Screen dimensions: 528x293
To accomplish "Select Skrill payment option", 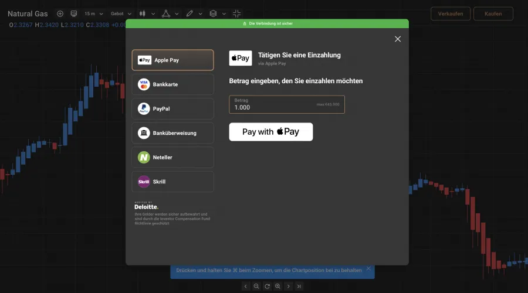I will 172,182.
